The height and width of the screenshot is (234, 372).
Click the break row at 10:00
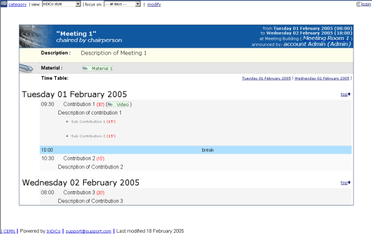[x=195, y=150]
